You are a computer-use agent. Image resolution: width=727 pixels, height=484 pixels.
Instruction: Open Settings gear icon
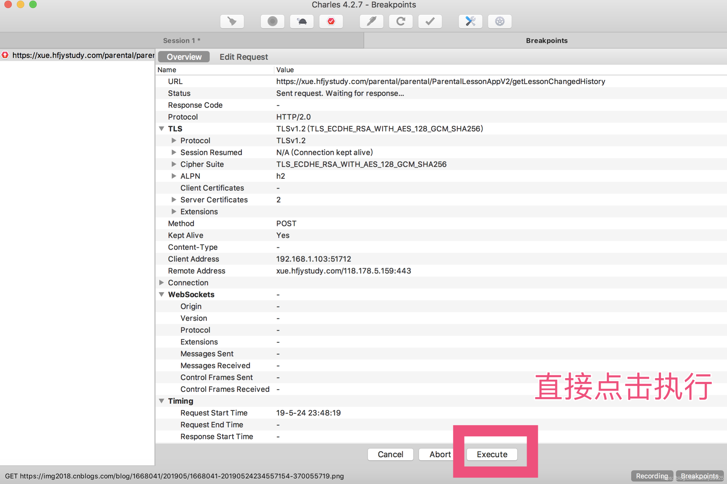click(500, 21)
